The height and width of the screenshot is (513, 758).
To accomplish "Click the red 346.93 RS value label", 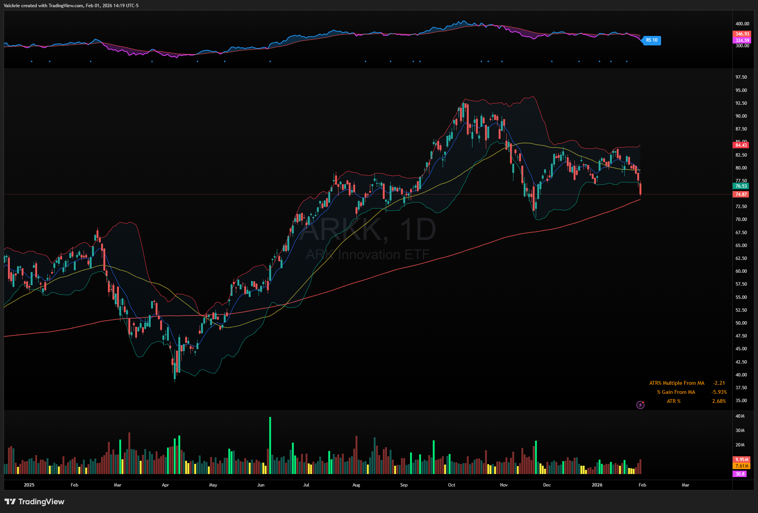I will click(742, 34).
